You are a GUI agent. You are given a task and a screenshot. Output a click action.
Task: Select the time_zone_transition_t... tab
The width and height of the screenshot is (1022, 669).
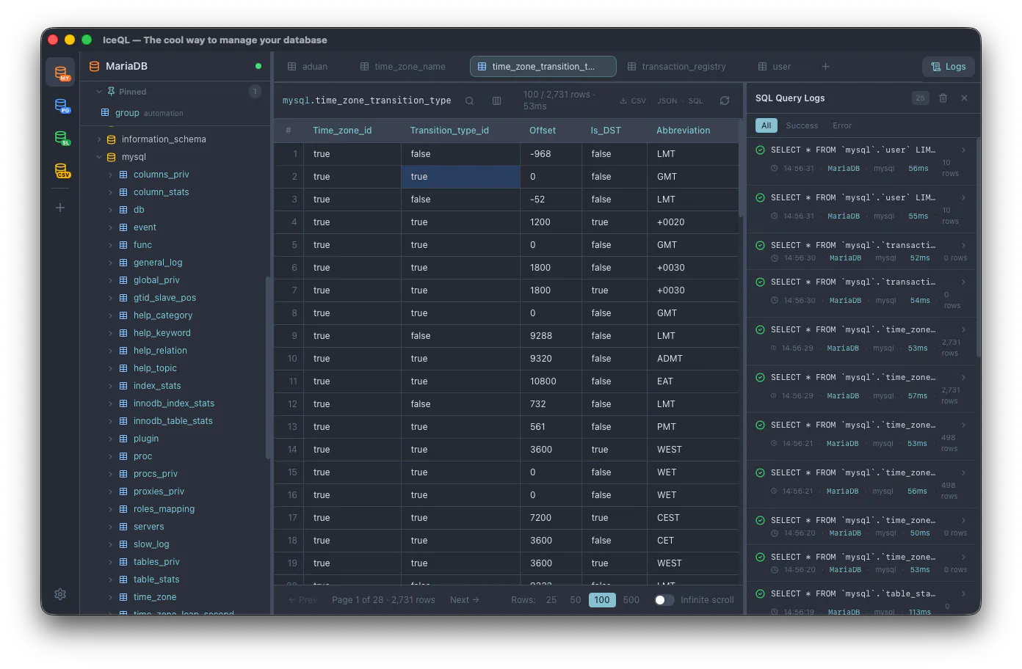(x=543, y=66)
